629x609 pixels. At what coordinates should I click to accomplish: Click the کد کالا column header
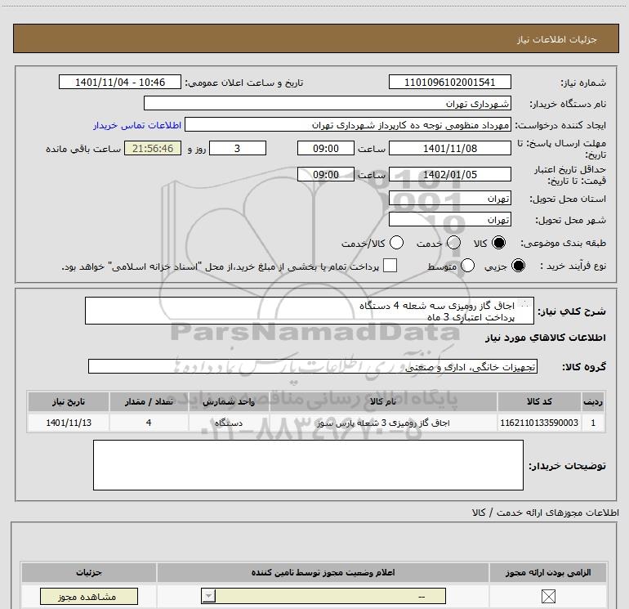(x=539, y=401)
